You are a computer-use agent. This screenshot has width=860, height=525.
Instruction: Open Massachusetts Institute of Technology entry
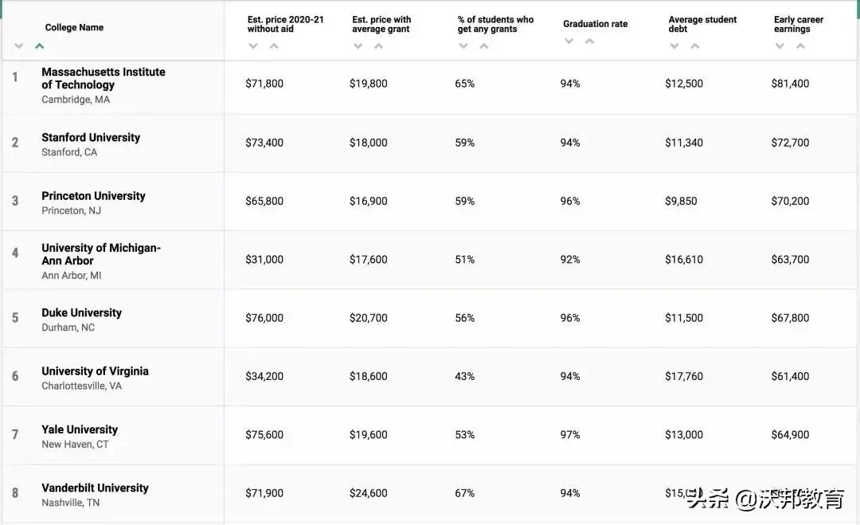(x=103, y=78)
